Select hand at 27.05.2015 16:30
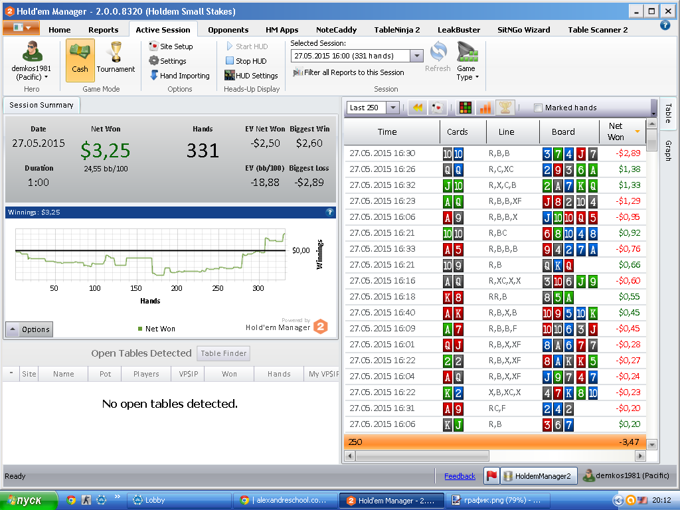Image resolution: width=680 pixels, height=510 pixels. pos(495,153)
